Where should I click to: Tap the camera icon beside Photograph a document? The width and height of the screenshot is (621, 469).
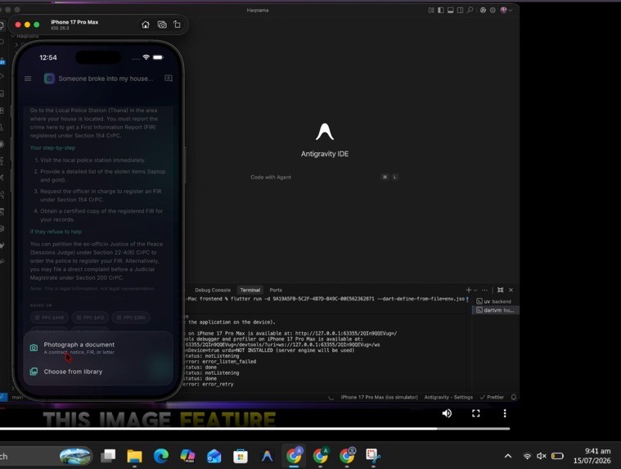pyautogui.click(x=34, y=348)
